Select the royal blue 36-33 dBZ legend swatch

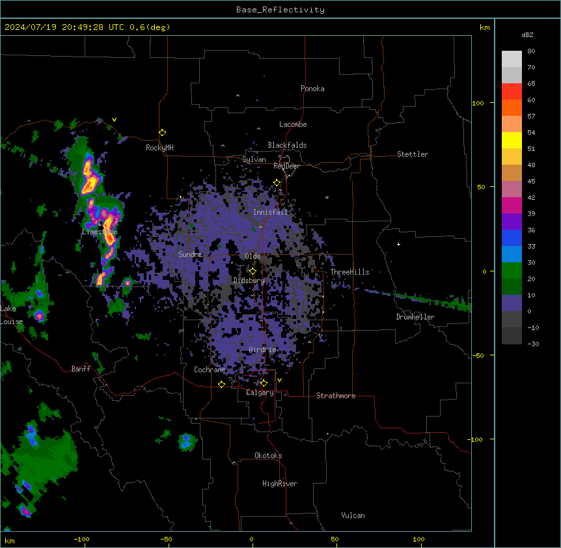[x=512, y=238]
